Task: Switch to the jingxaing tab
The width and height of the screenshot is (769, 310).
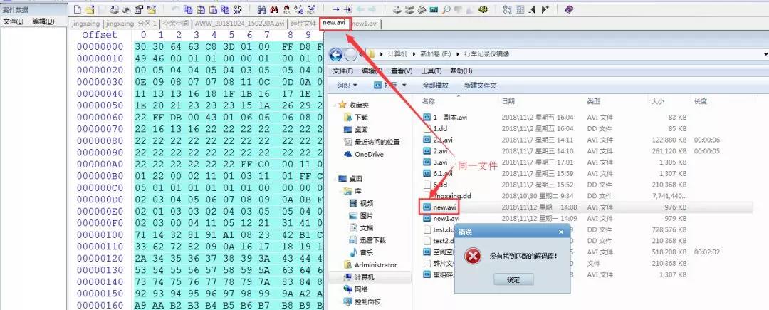Action: 85,24
